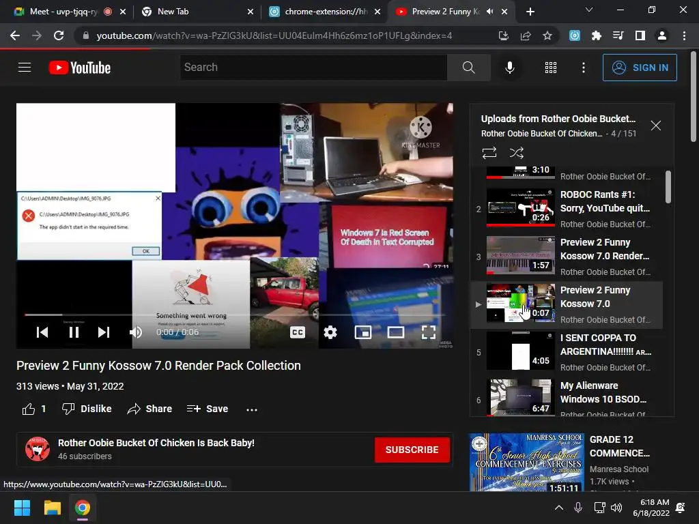Open the media control toolbar icon
Image resolution: width=699 pixels, height=524 pixels.
pyautogui.click(x=618, y=35)
